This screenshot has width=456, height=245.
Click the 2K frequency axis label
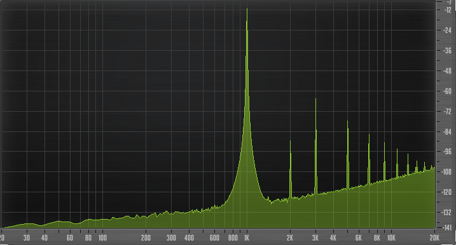pos(290,238)
